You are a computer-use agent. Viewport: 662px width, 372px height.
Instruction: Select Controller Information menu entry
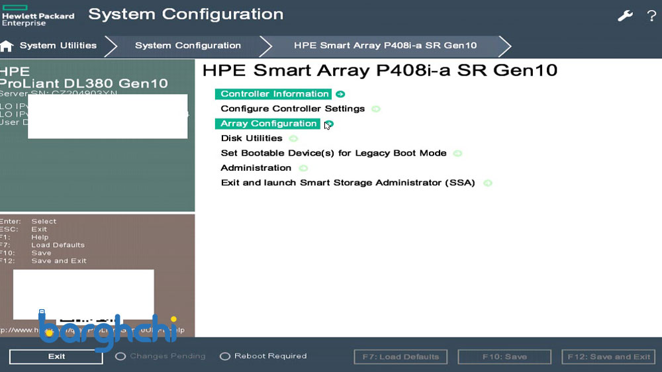point(274,94)
